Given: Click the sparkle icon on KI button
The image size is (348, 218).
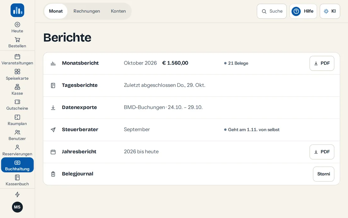Looking at the screenshot, I should click(x=326, y=11).
